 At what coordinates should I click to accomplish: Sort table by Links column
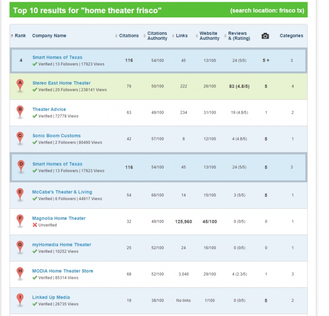coord(180,36)
